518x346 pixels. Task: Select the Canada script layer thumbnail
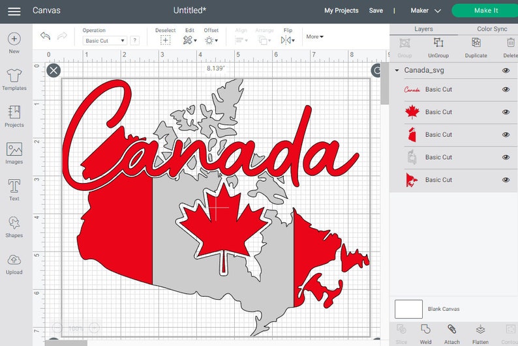click(x=412, y=89)
